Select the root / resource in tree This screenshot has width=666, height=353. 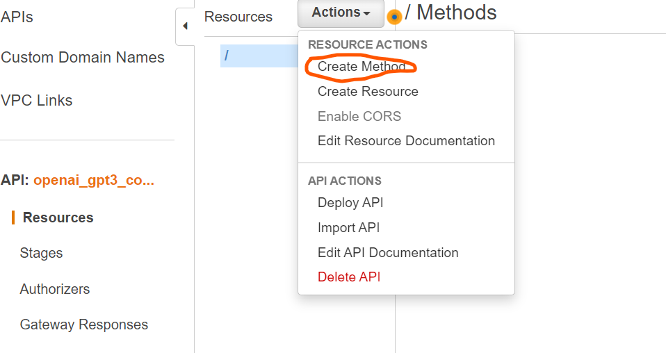click(x=259, y=56)
